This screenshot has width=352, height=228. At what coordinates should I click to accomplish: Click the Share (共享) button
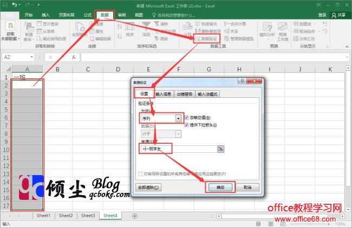(x=339, y=15)
